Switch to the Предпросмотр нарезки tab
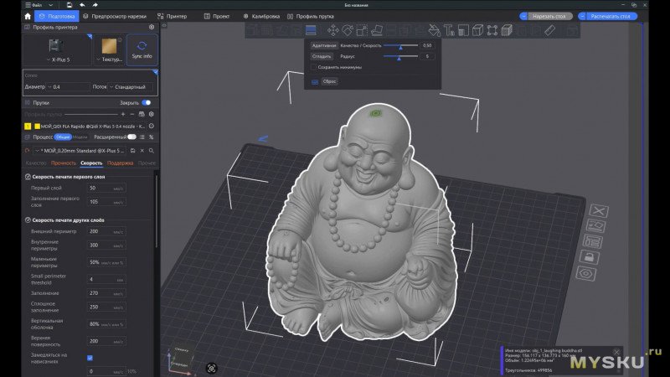 coord(115,16)
